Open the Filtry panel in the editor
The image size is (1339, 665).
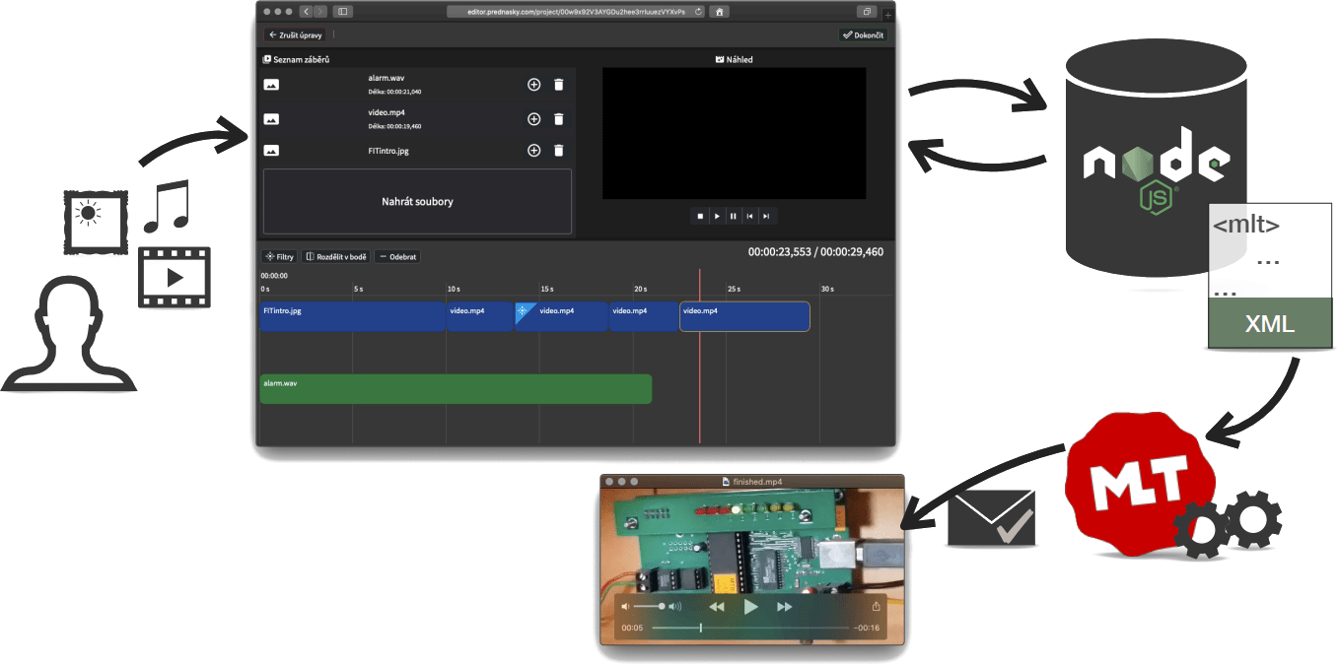280,255
